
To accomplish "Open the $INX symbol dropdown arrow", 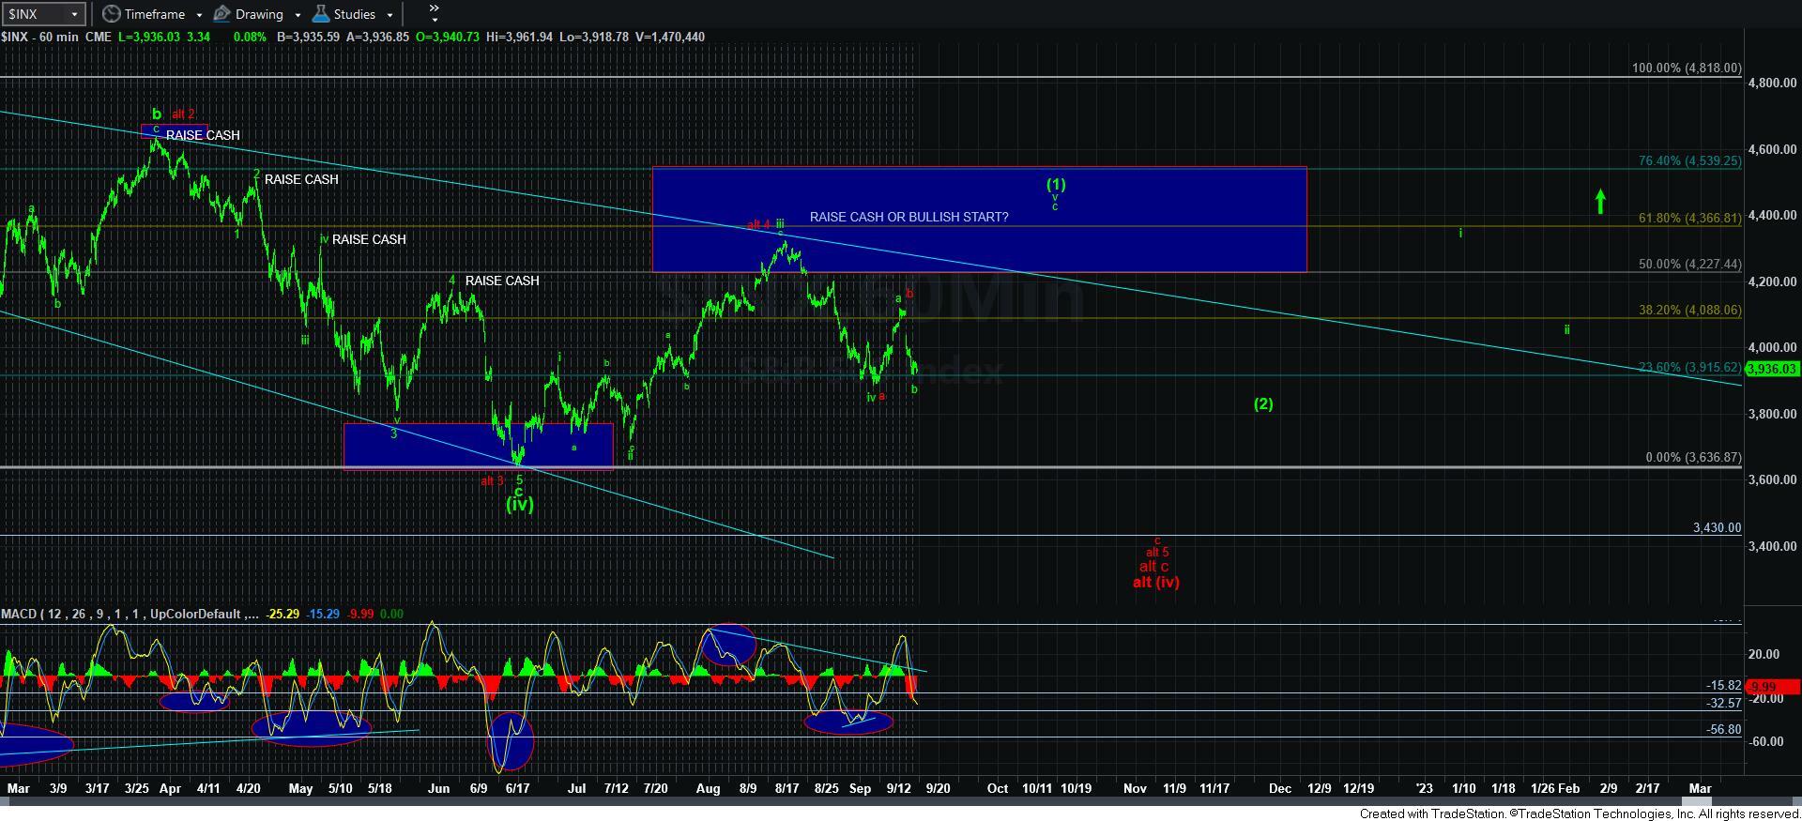I will [x=74, y=14].
